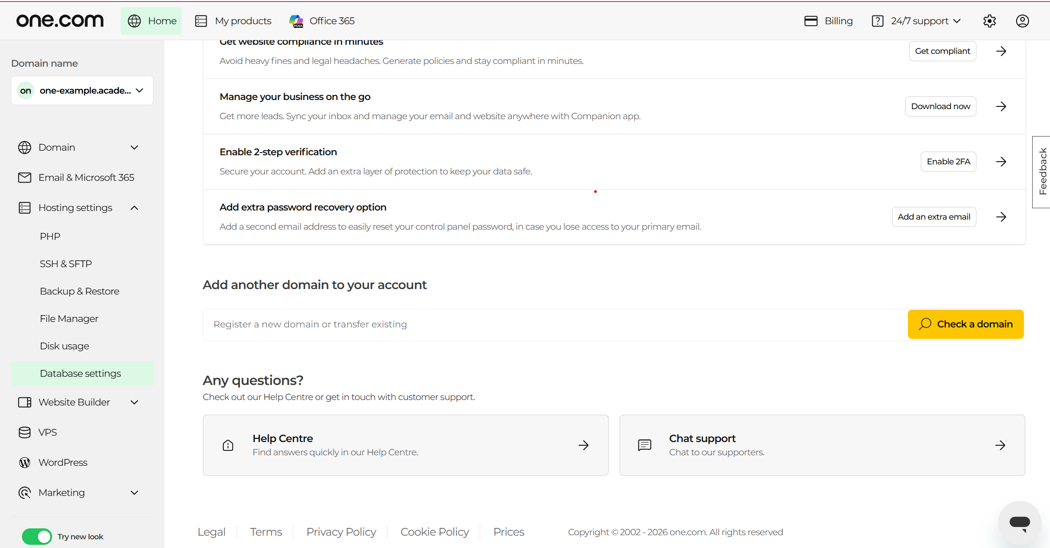Viewport: 1050px width, 548px height.
Task: Open the Terms footer link
Action: pos(266,532)
